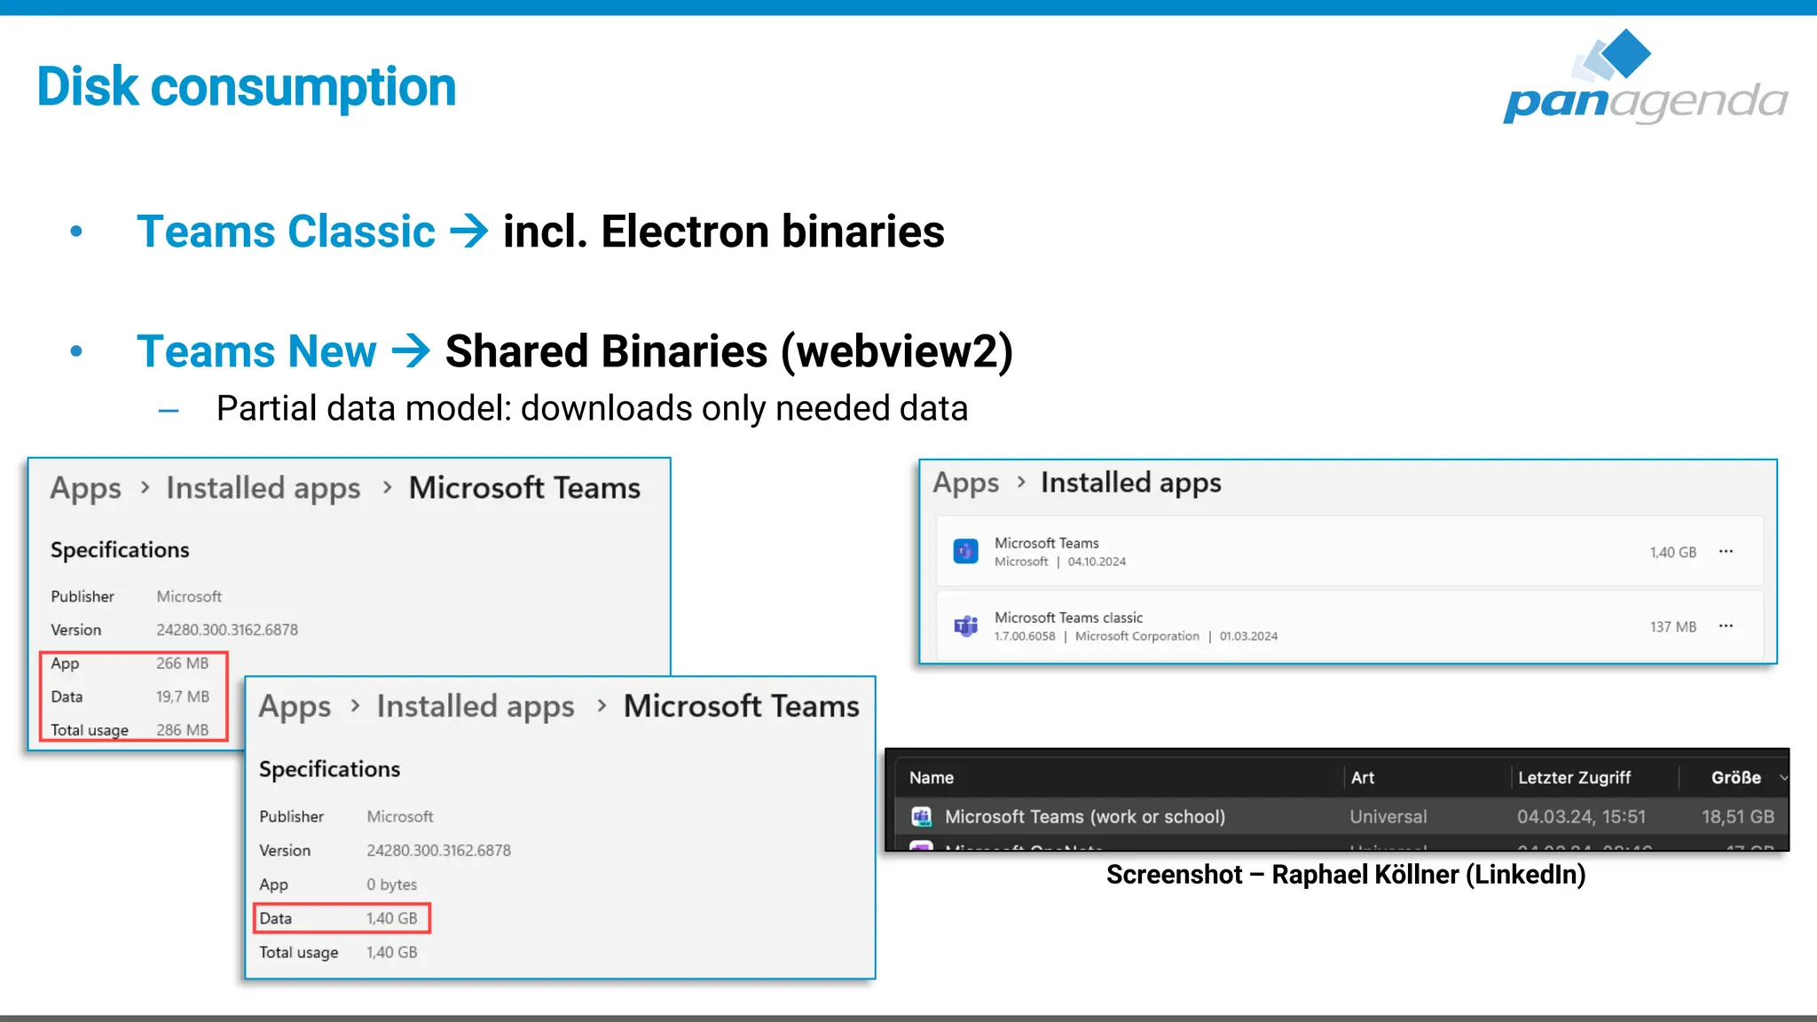The image size is (1817, 1022).
Task: Click the 'Microsoft Teams' app name in the apps list
Action: pyautogui.click(x=1046, y=543)
